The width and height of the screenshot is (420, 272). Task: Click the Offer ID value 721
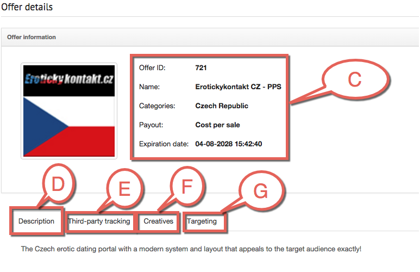pyautogui.click(x=201, y=68)
